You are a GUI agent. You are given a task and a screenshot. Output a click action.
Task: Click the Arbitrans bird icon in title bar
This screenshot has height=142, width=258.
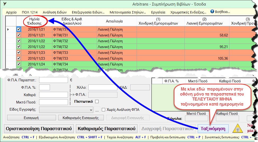pyautogui.click(x=5, y=4)
